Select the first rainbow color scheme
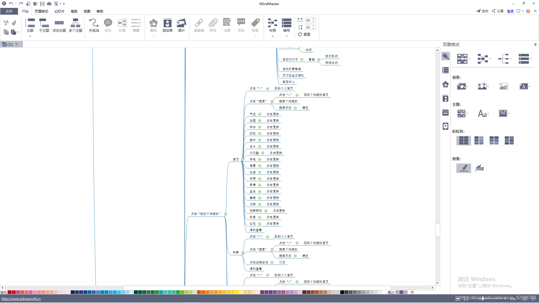 tap(463, 140)
